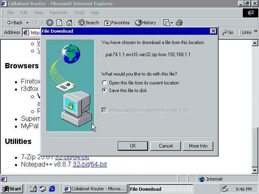Click the Forward arrow toolbar button
Image resolution: width=259 pixels, height=194 pixels.
point(35,23)
